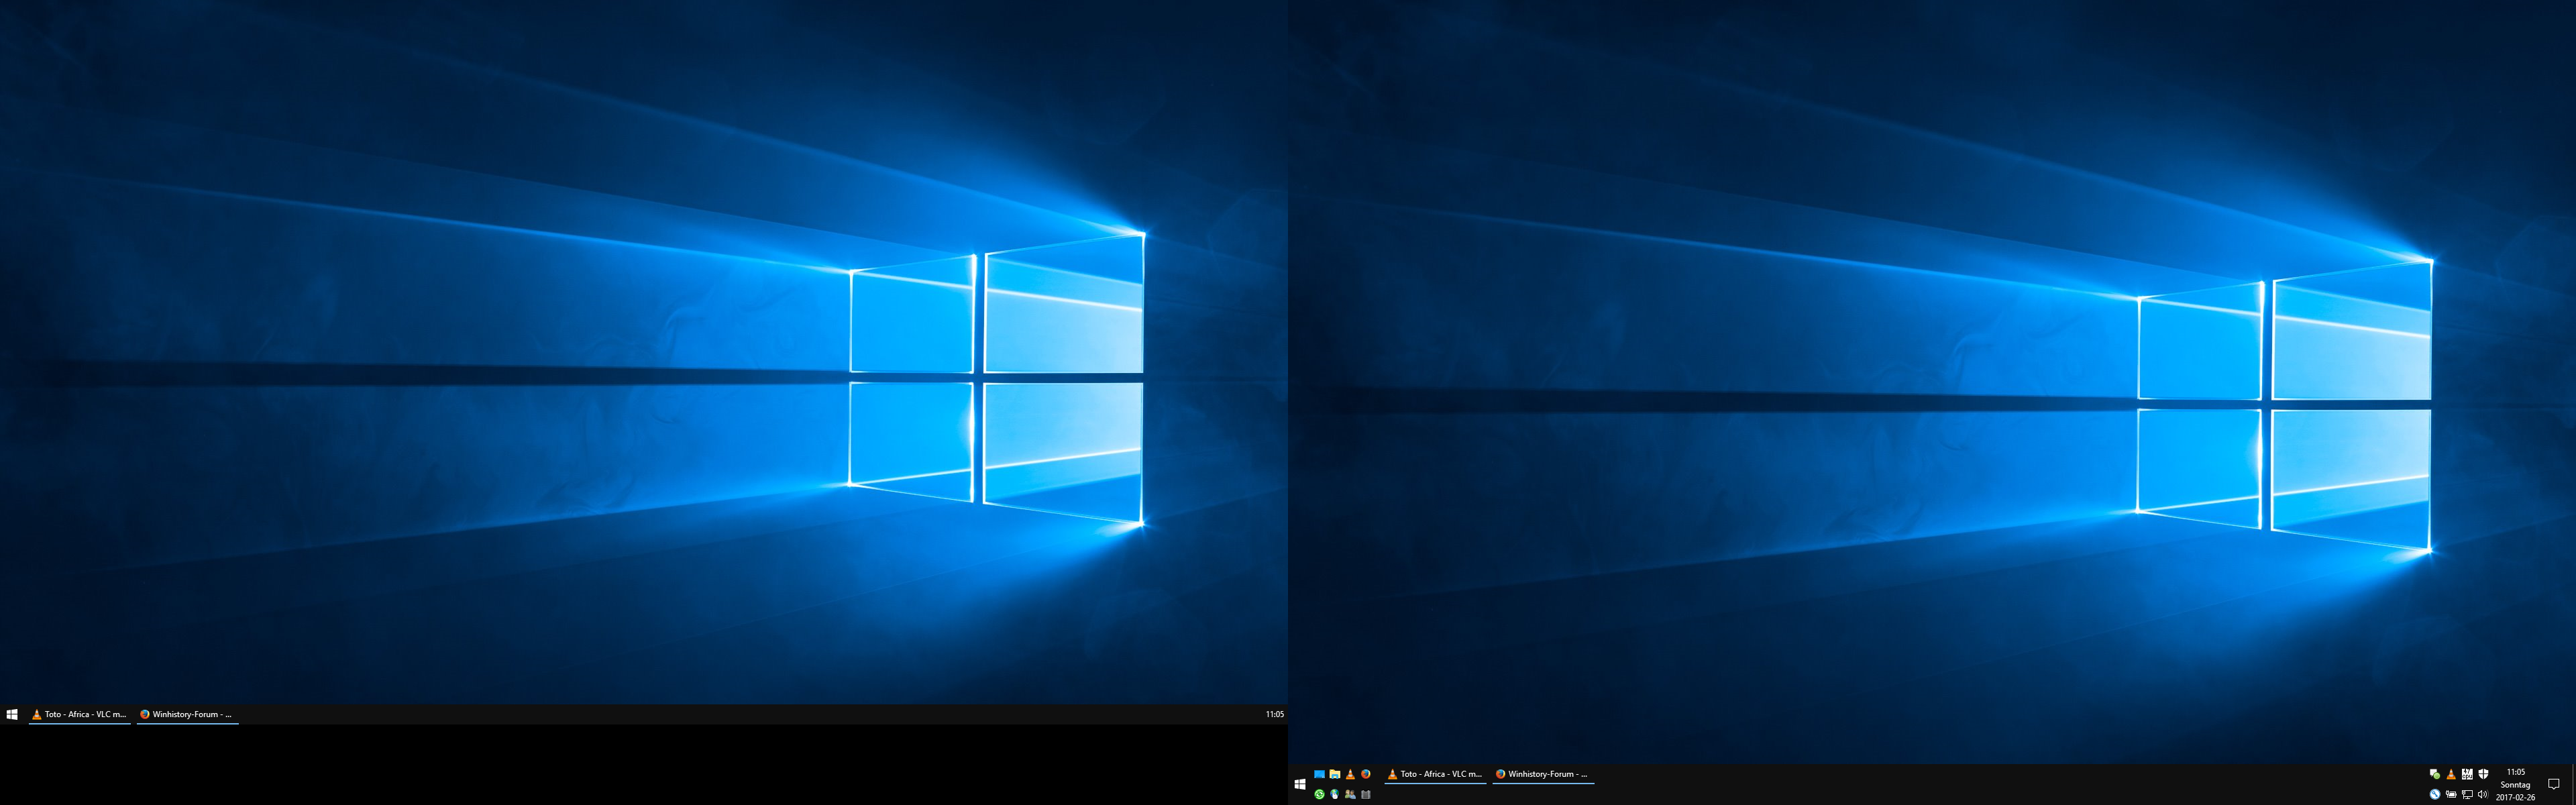2576x805 pixels.
Task: Switch to Toto - Africa VLC on main taskbar
Action: 1435,774
